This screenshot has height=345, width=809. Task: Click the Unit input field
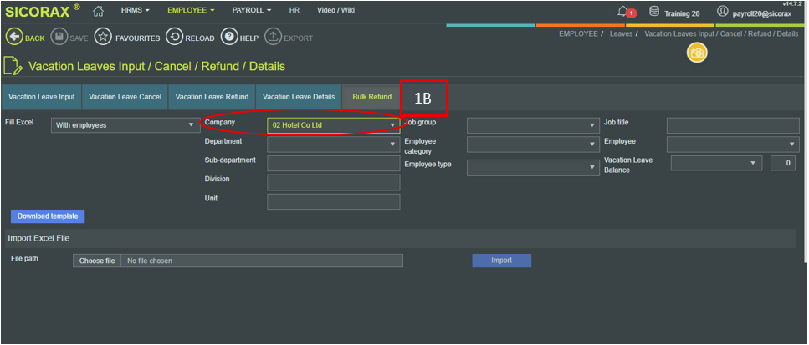(333, 201)
